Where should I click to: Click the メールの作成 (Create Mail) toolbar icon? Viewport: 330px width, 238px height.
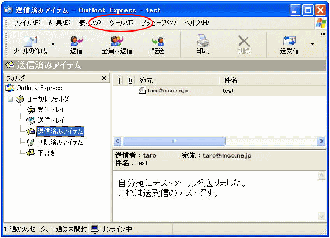(x=30, y=41)
